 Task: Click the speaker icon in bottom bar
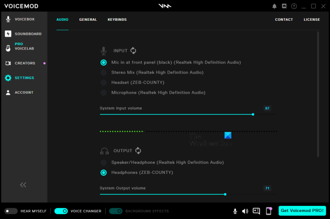(245, 211)
